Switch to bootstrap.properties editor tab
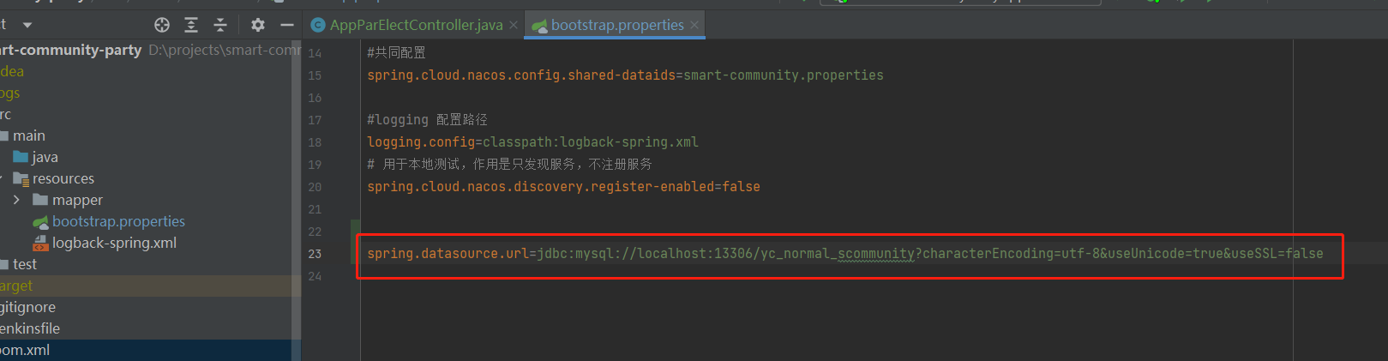 pos(616,25)
